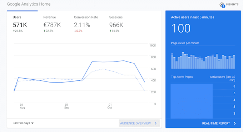Viewport: 243px width, 132px height.
Task: Click the 21.8% users increase indicator
Action: 18,31
